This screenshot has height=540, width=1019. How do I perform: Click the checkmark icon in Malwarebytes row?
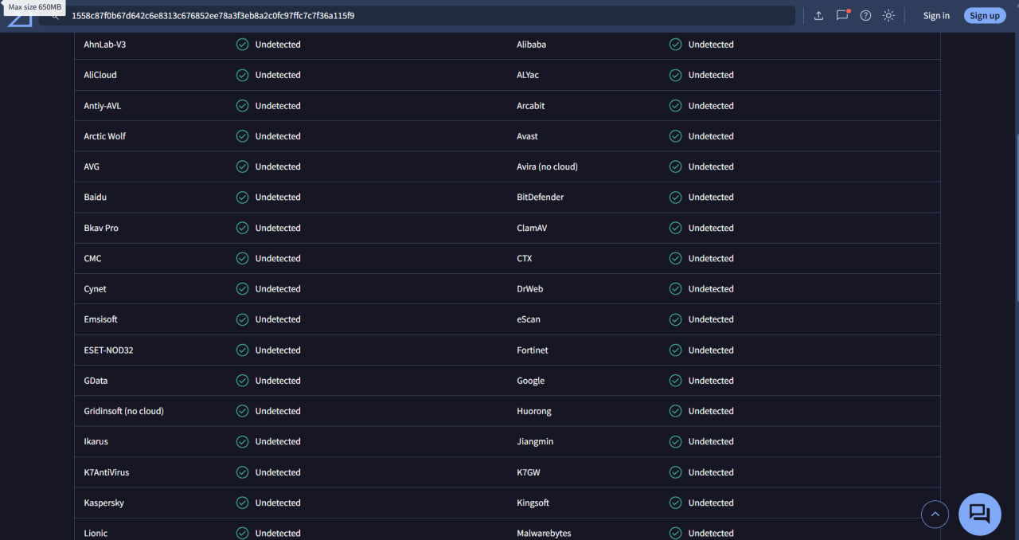click(675, 533)
